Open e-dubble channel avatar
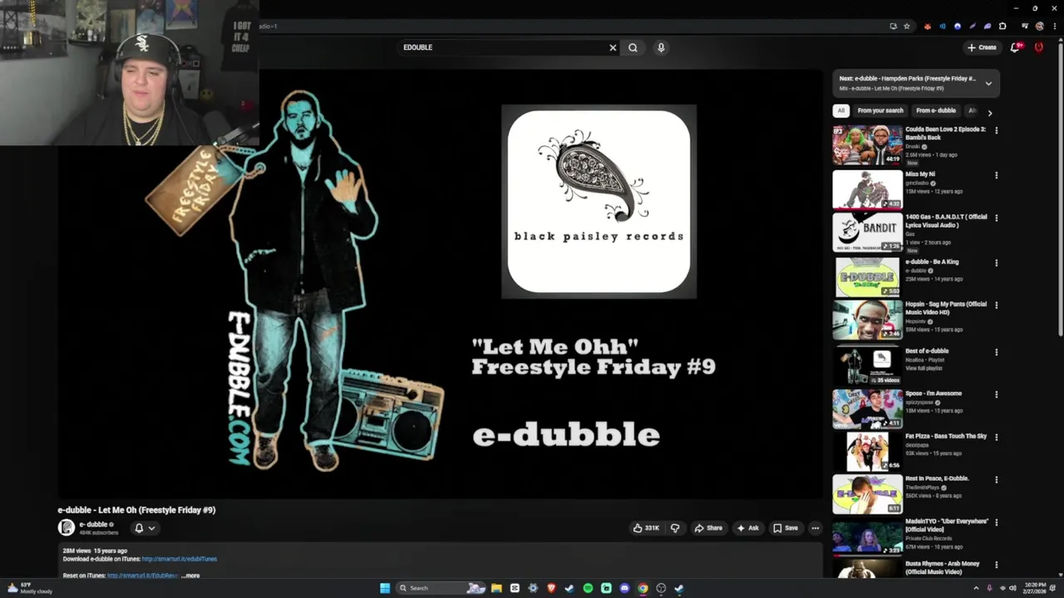 tap(66, 527)
